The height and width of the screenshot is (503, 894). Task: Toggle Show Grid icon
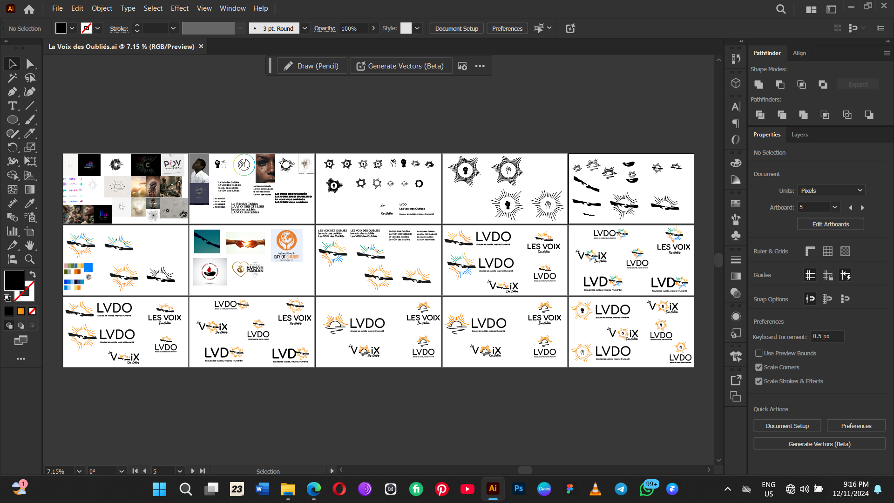[827, 251]
